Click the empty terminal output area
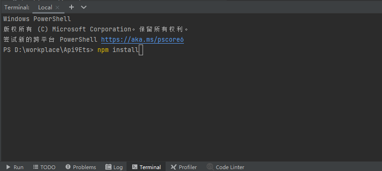Image resolution: width=382 pixels, height=171 pixels. click(191, 108)
